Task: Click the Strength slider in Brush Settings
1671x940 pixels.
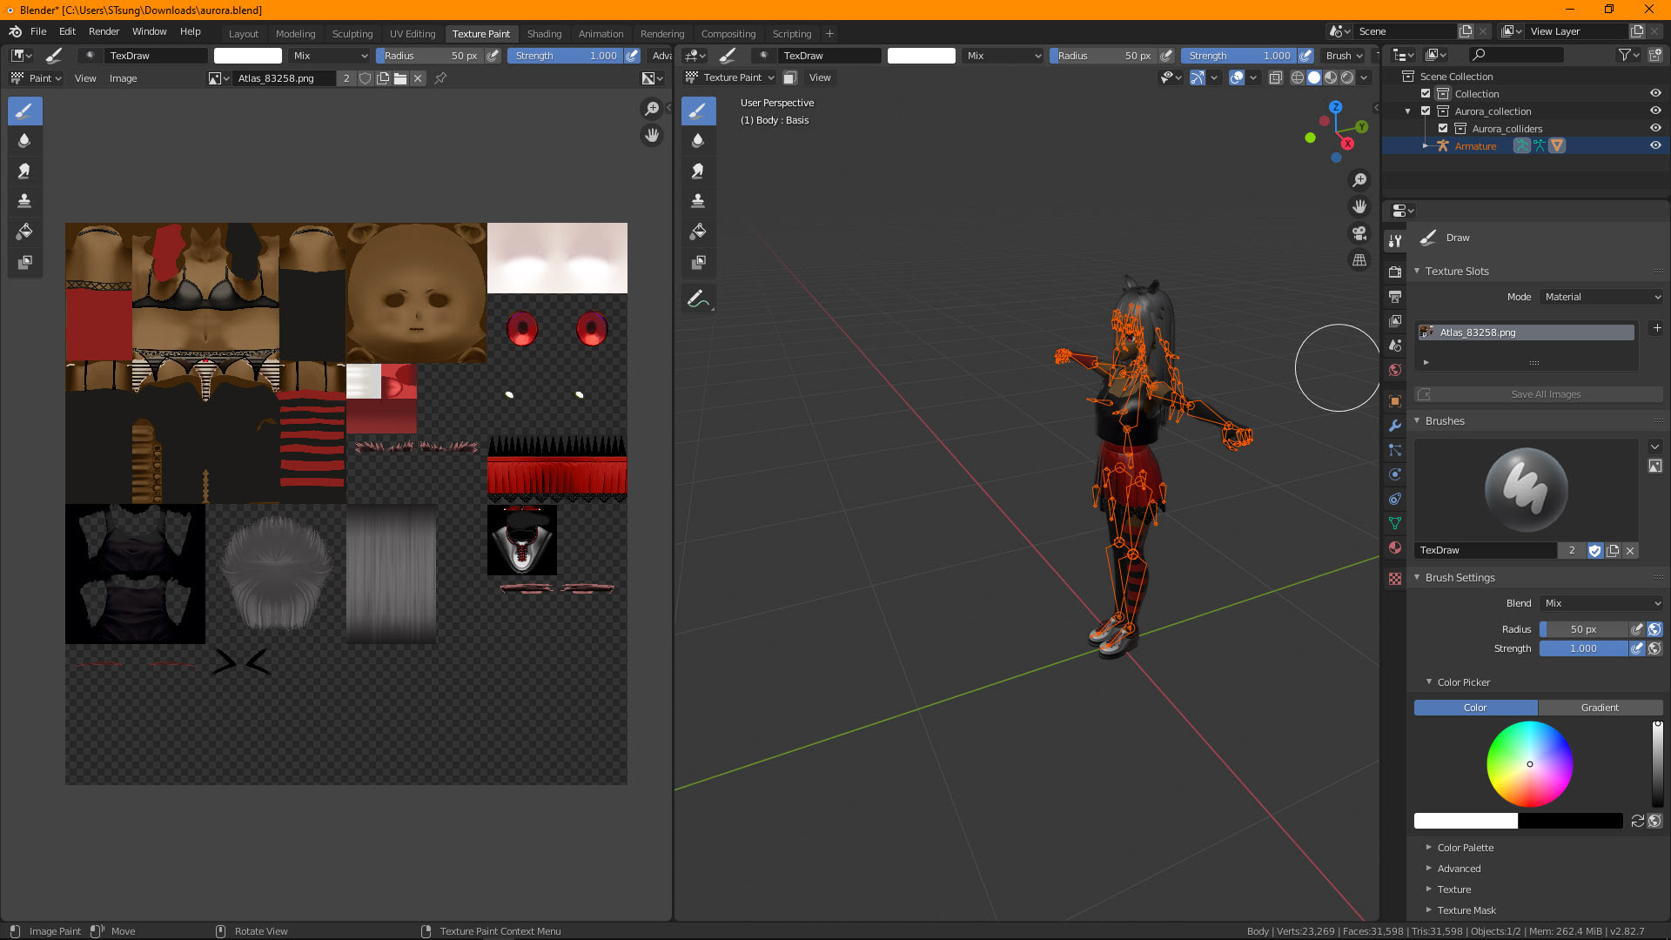Action: [1583, 648]
